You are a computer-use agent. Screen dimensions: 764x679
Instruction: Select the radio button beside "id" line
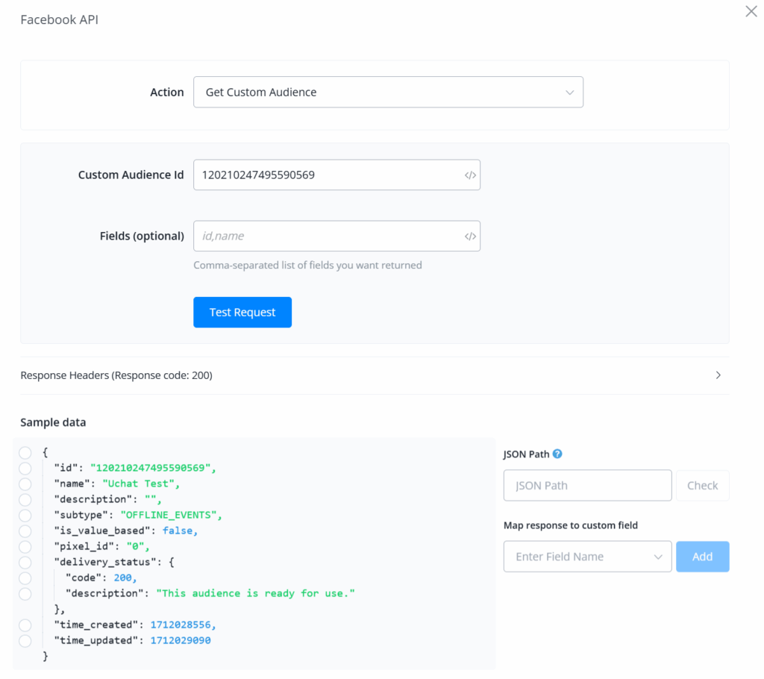tap(25, 469)
